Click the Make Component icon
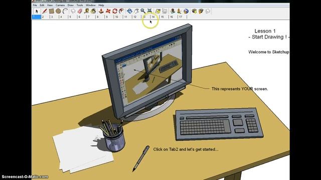Image resolution: width=321 pixels, height=180 pixels. (x=73, y=11)
